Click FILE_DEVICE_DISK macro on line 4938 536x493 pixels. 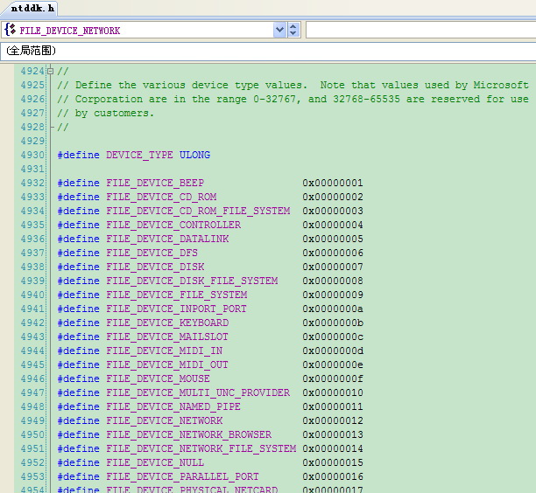coord(155,267)
